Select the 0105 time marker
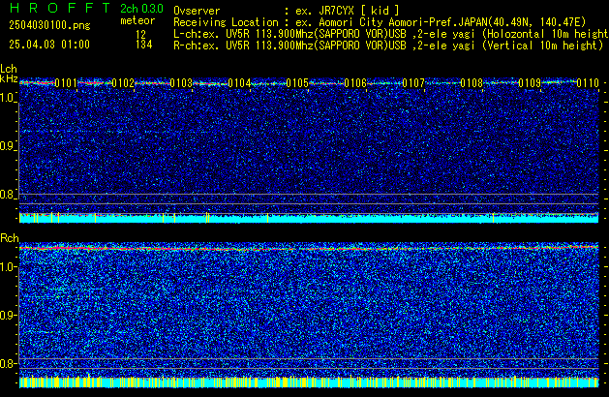The height and width of the screenshot is (397, 609). pyautogui.click(x=297, y=83)
